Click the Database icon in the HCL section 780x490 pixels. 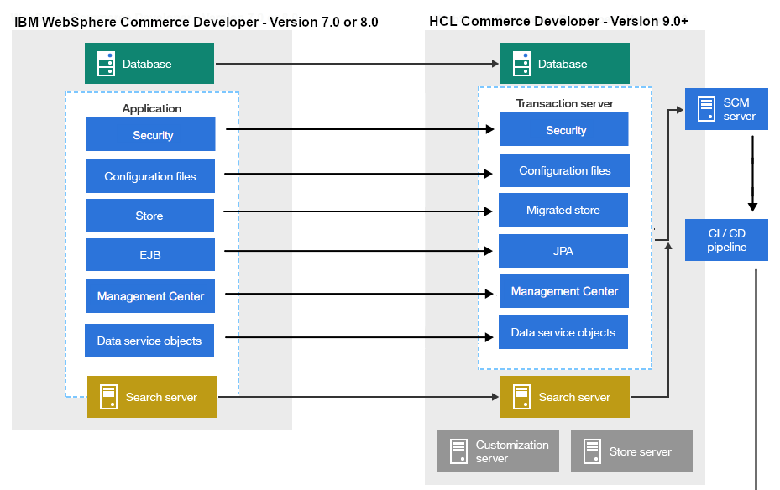pyautogui.click(x=521, y=63)
